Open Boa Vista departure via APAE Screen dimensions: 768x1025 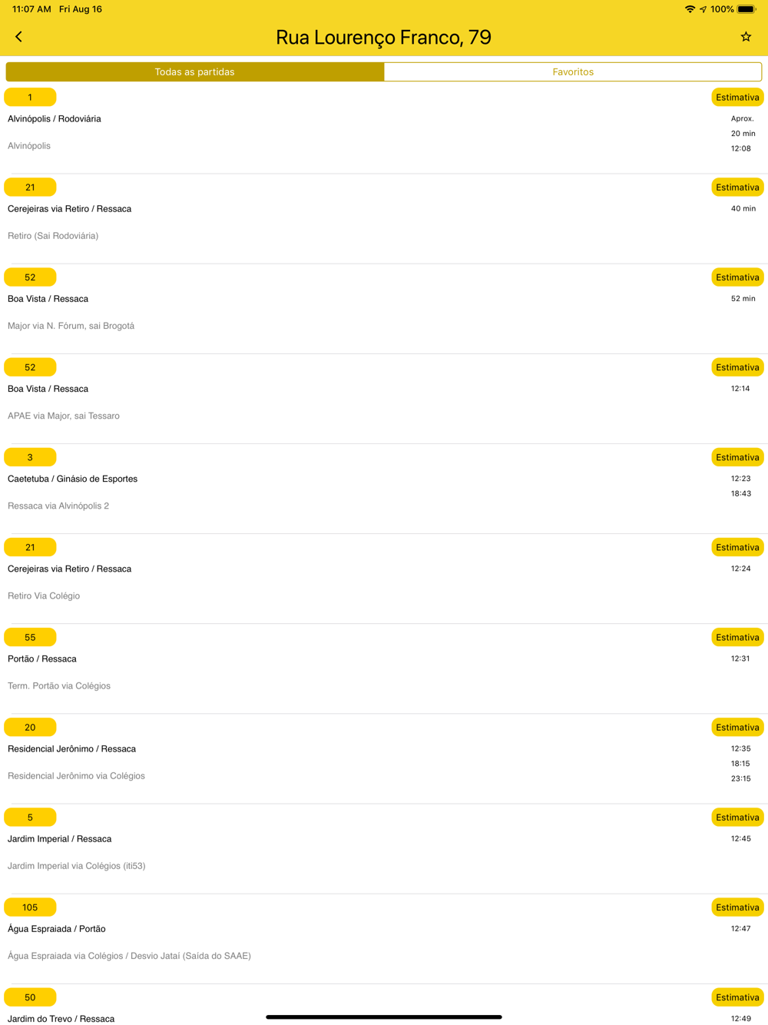[x=384, y=399]
